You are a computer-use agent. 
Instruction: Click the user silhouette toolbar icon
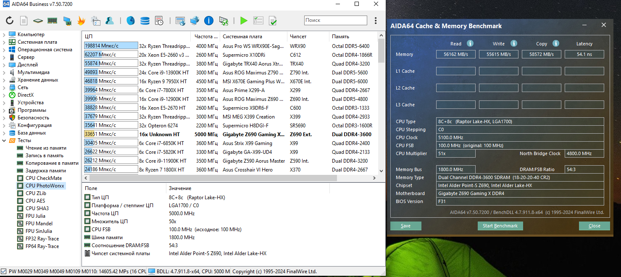pos(110,20)
